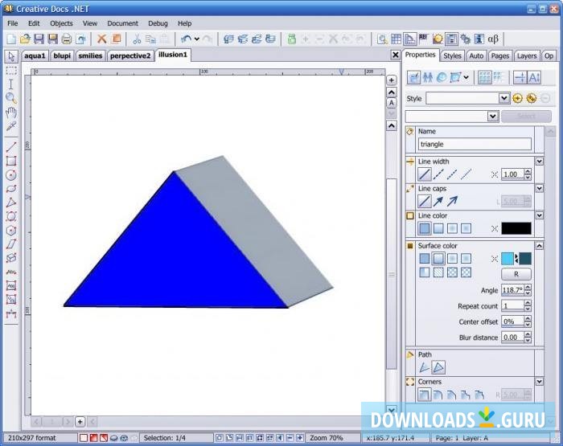
Task: Undo the last action
Action: (186, 39)
